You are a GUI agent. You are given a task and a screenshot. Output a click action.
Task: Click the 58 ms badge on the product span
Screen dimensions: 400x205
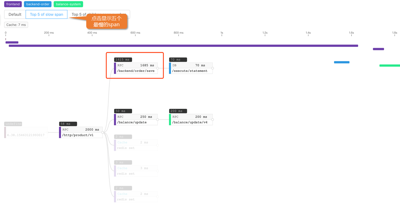click(68, 123)
